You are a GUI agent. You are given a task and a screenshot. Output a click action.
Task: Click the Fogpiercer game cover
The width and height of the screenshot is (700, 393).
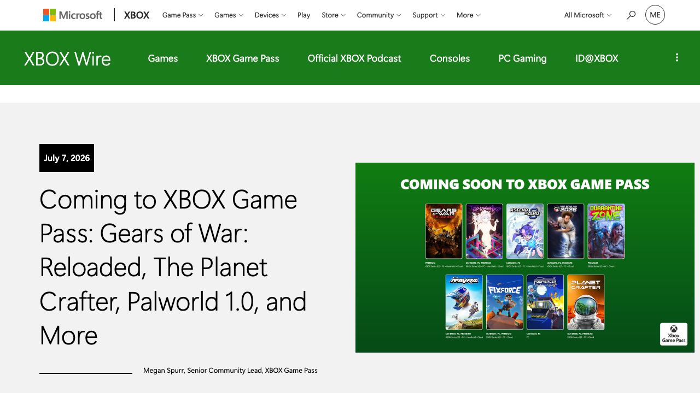(545, 302)
